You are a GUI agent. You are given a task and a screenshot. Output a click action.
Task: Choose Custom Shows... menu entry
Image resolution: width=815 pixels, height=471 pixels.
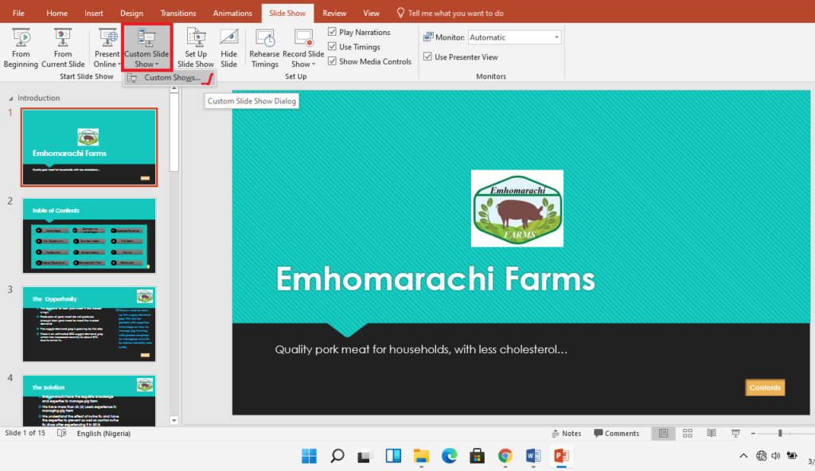pos(170,77)
